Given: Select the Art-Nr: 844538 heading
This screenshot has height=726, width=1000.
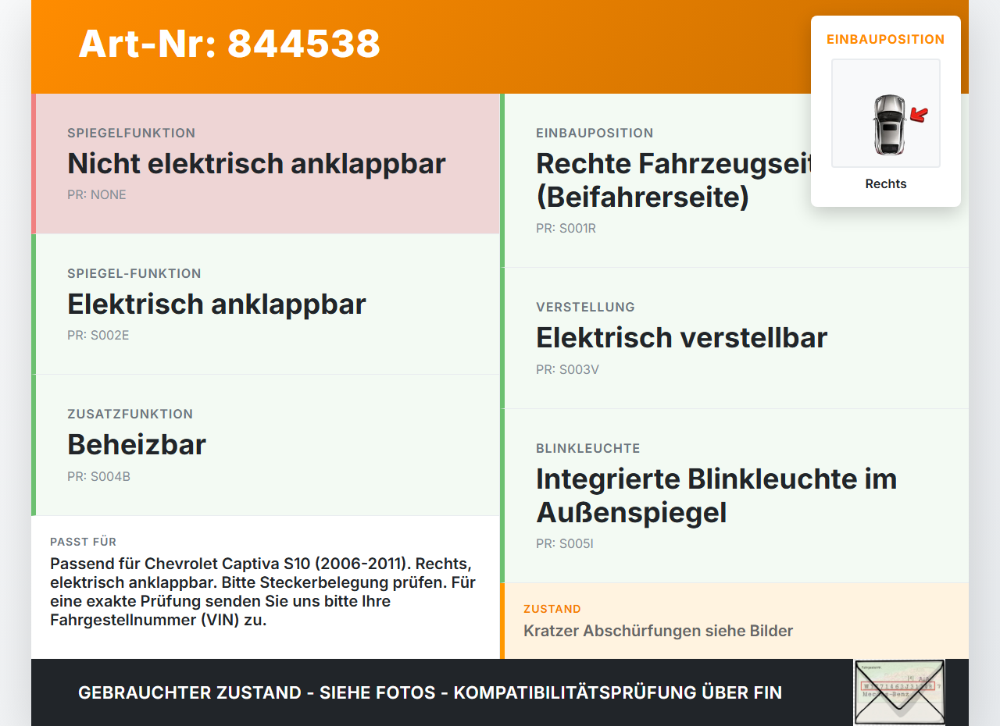Looking at the screenshot, I should pyautogui.click(x=229, y=44).
